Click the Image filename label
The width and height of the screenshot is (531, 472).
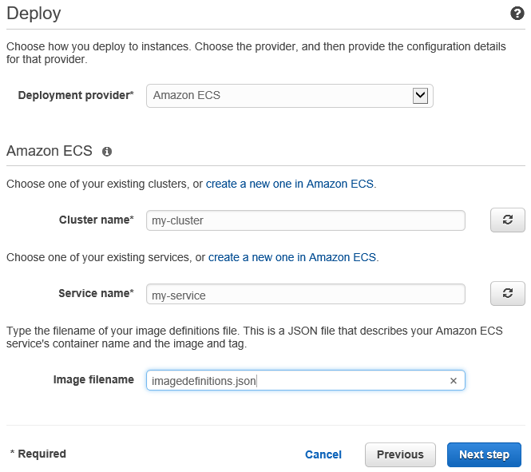pyautogui.click(x=93, y=379)
